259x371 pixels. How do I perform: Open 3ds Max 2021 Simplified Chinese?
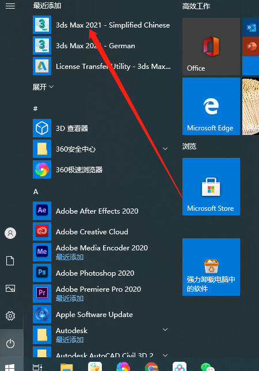pos(102,25)
